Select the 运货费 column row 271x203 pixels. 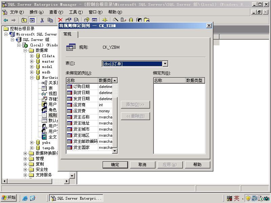[x=89, y=111]
